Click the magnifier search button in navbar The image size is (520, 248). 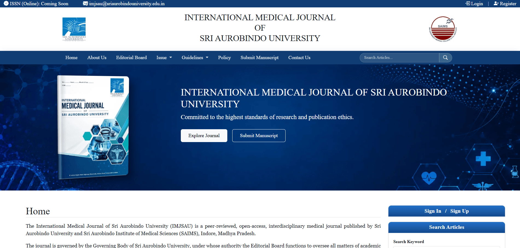(445, 58)
